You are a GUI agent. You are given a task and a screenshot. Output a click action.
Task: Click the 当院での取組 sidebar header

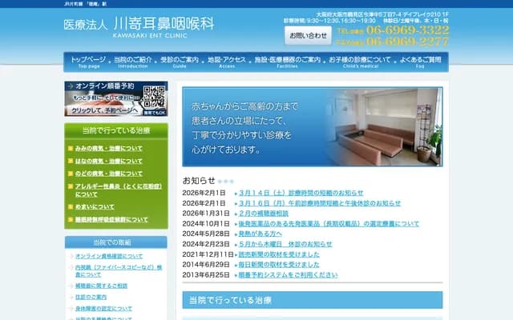[115, 242]
